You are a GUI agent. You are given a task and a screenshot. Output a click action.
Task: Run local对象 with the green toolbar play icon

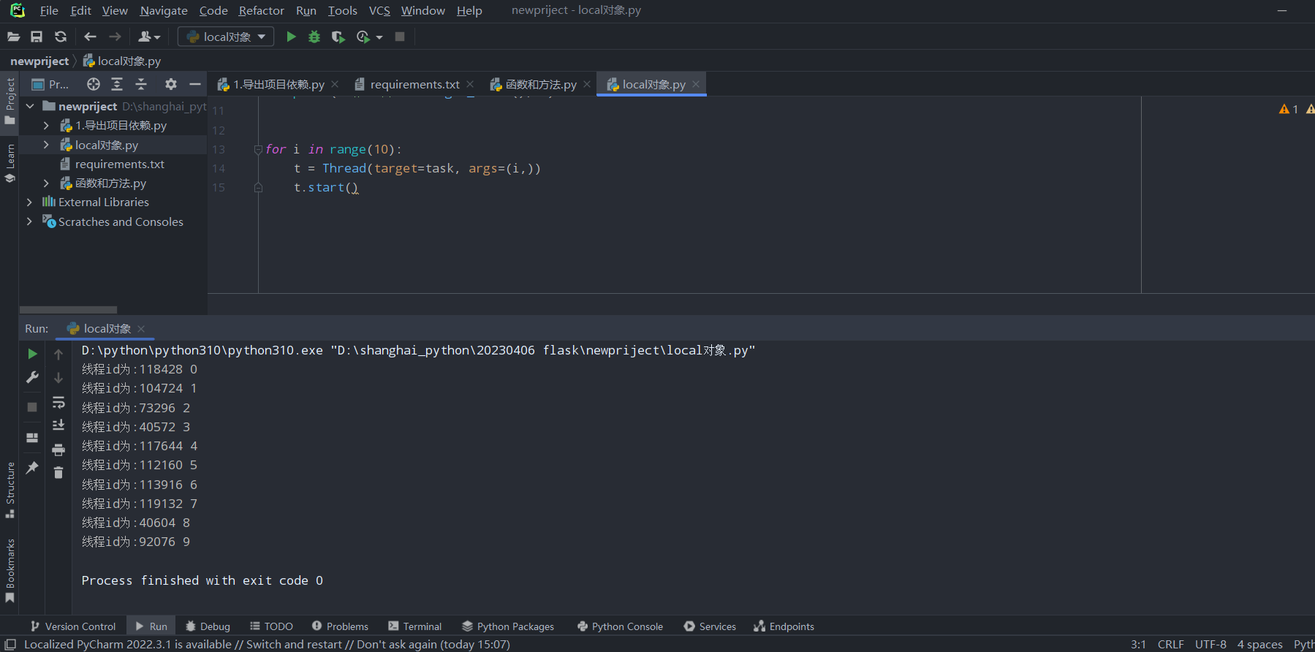click(291, 37)
